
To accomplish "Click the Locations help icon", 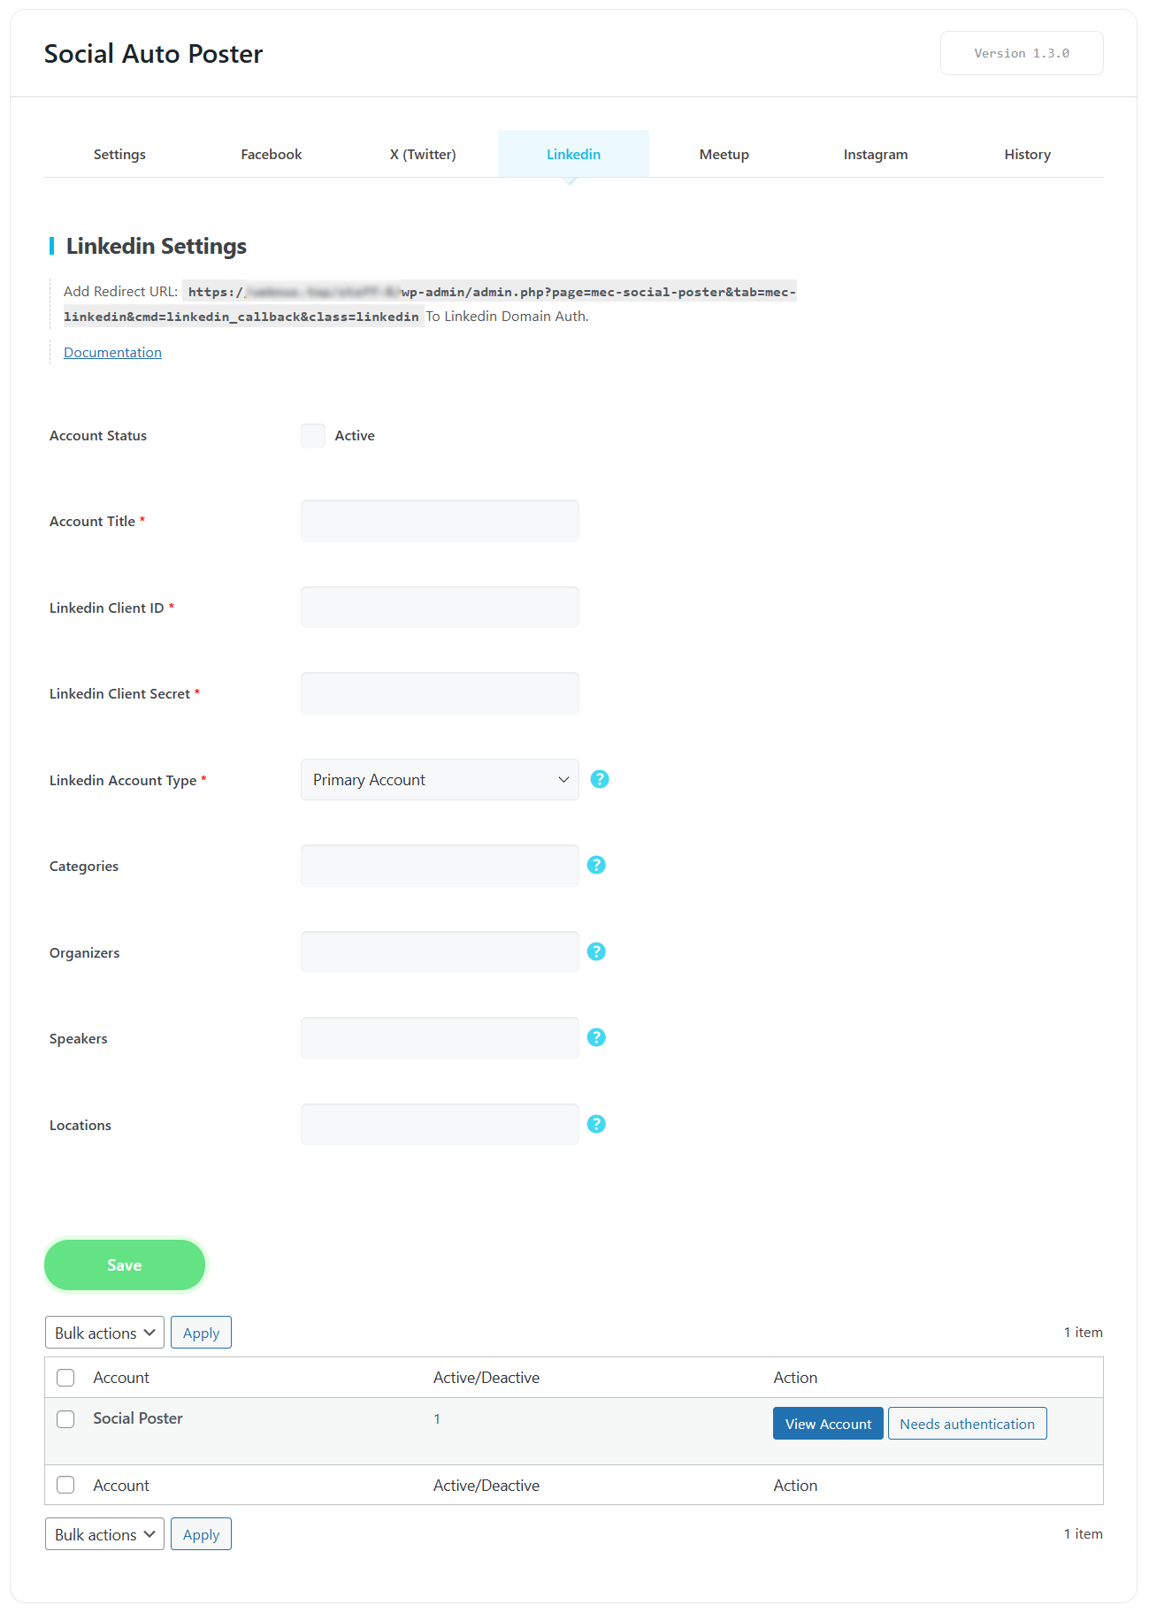I will 597,1124.
